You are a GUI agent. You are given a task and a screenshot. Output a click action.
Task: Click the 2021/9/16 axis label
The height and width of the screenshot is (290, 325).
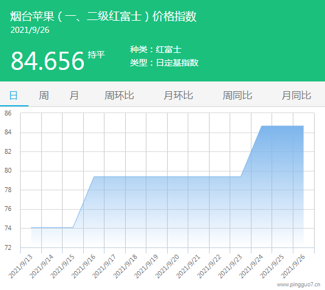(83, 266)
